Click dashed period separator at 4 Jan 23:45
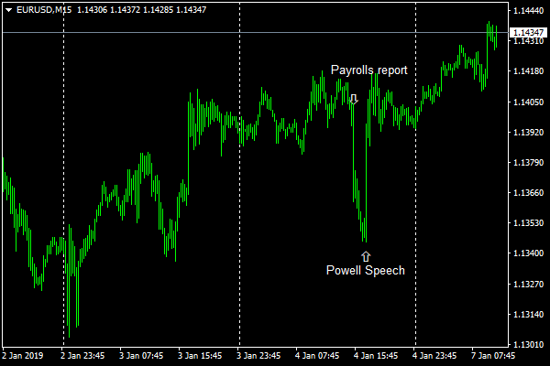Viewport: 550px width, 366px height. pyautogui.click(x=416, y=183)
